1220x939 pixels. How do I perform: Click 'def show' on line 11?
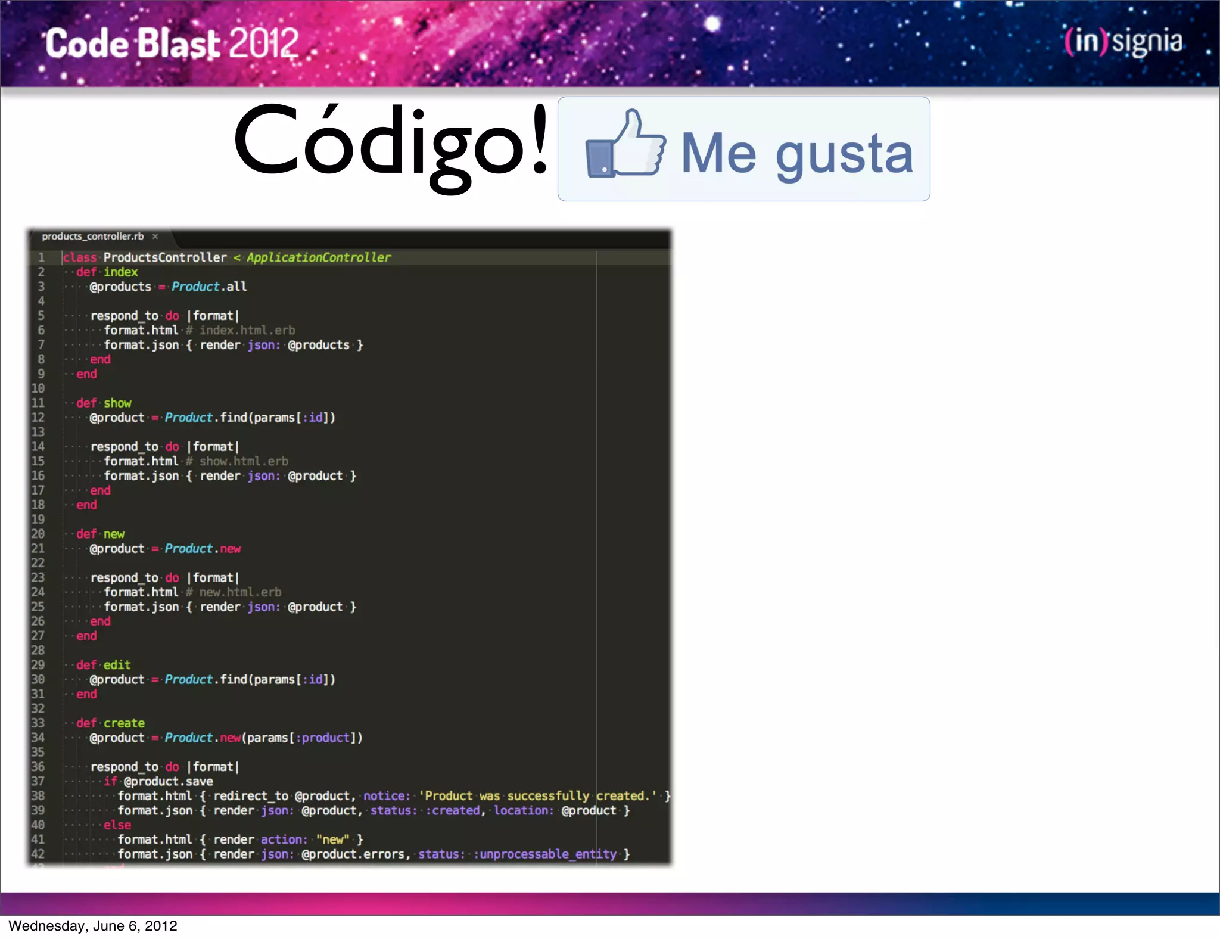[x=104, y=403]
